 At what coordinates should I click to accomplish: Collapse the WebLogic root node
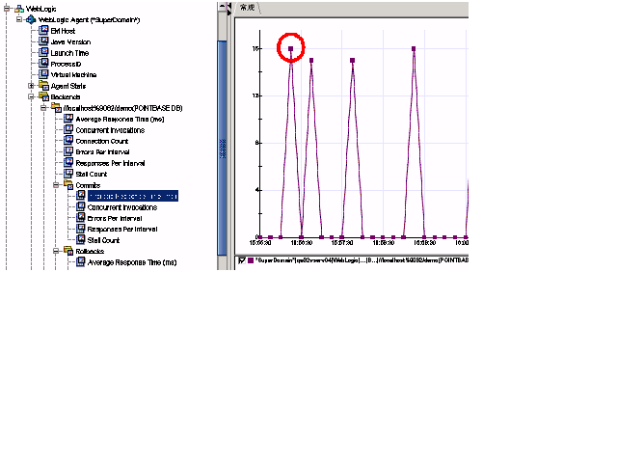[7, 9]
